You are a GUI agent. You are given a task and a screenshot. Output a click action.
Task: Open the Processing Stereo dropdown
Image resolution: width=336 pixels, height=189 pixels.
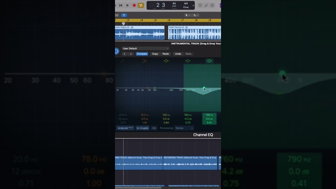pos(184,128)
